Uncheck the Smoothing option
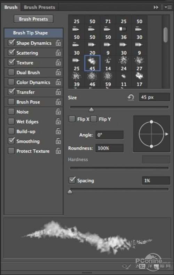 coord(11,141)
